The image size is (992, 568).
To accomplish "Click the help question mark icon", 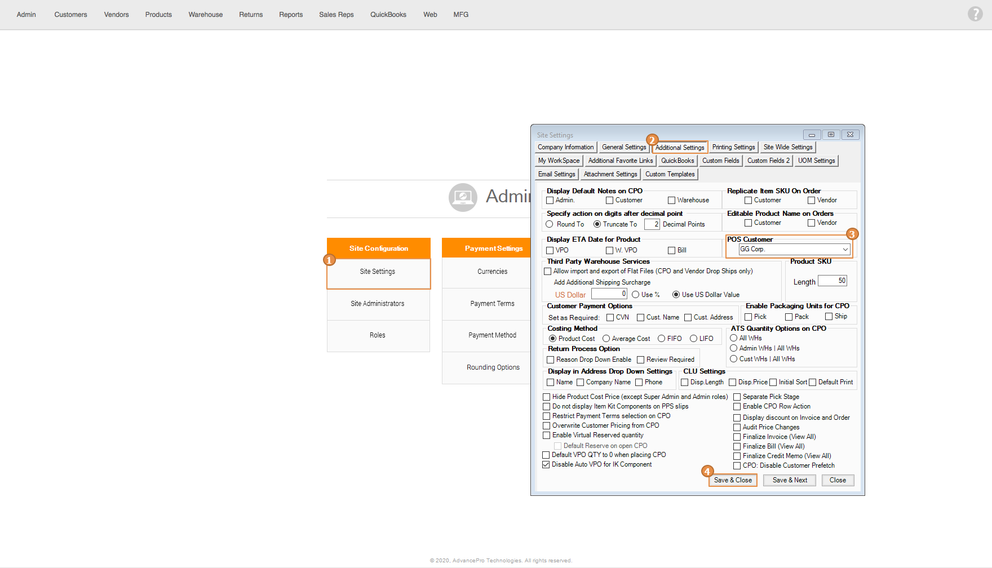I will pyautogui.click(x=975, y=14).
